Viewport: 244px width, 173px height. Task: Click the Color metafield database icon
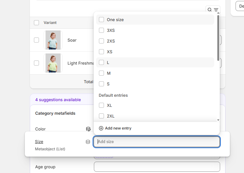88,129
